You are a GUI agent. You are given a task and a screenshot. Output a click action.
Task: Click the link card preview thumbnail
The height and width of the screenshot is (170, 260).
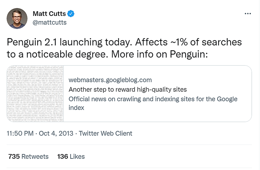tap(35, 94)
